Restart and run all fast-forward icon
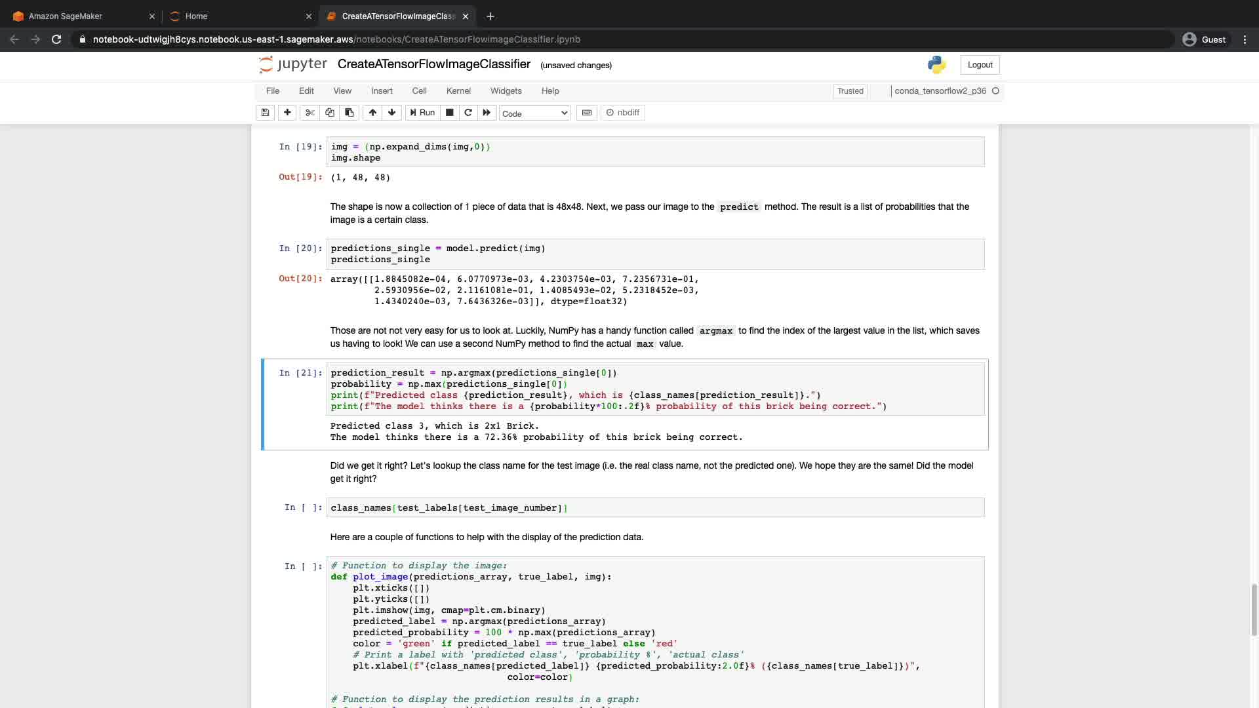The height and width of the screenshot is (708, 1259). [487, 113]
